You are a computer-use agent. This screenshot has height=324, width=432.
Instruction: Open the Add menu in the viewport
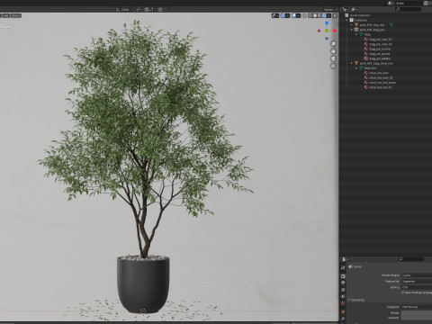(x=5, y=15)
